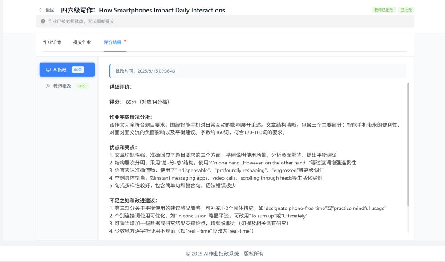Switch to the 提交作业 tab

pyautogui.click(x=82, y=42)
